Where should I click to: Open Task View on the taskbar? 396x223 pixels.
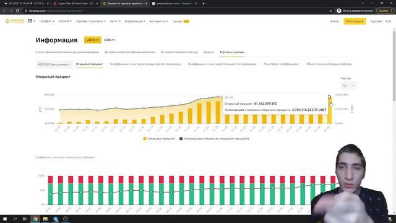pos(25,219)
